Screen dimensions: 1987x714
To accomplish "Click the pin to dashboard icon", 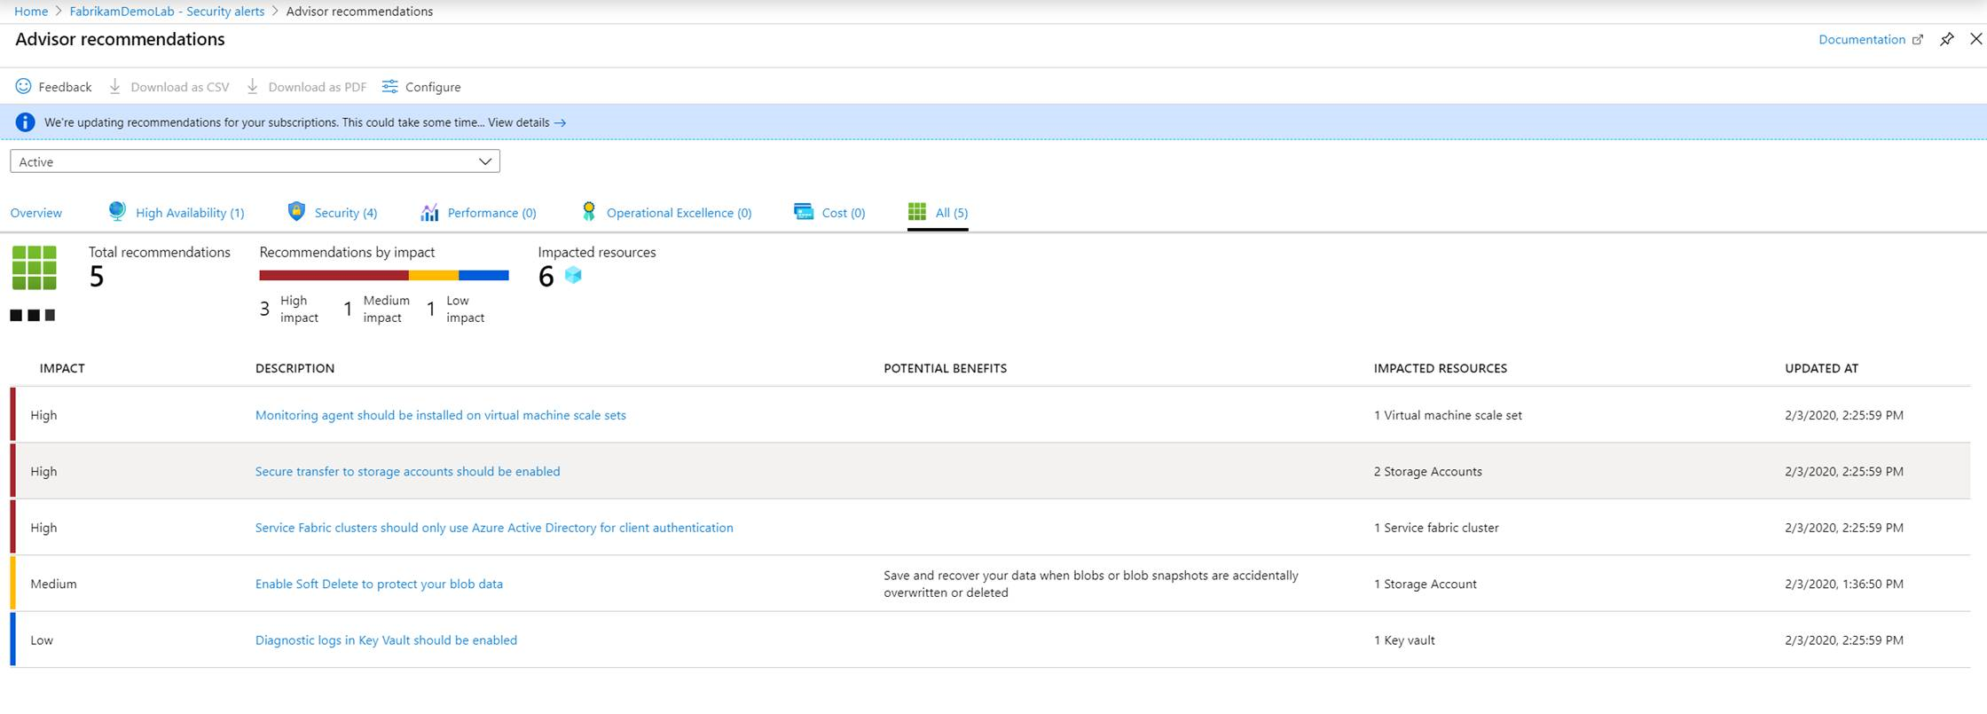I will [1946, 39].
